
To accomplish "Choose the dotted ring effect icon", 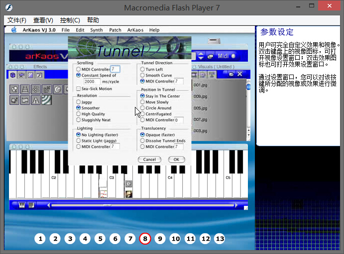I will pyautogui.click(x=36, y=89).
